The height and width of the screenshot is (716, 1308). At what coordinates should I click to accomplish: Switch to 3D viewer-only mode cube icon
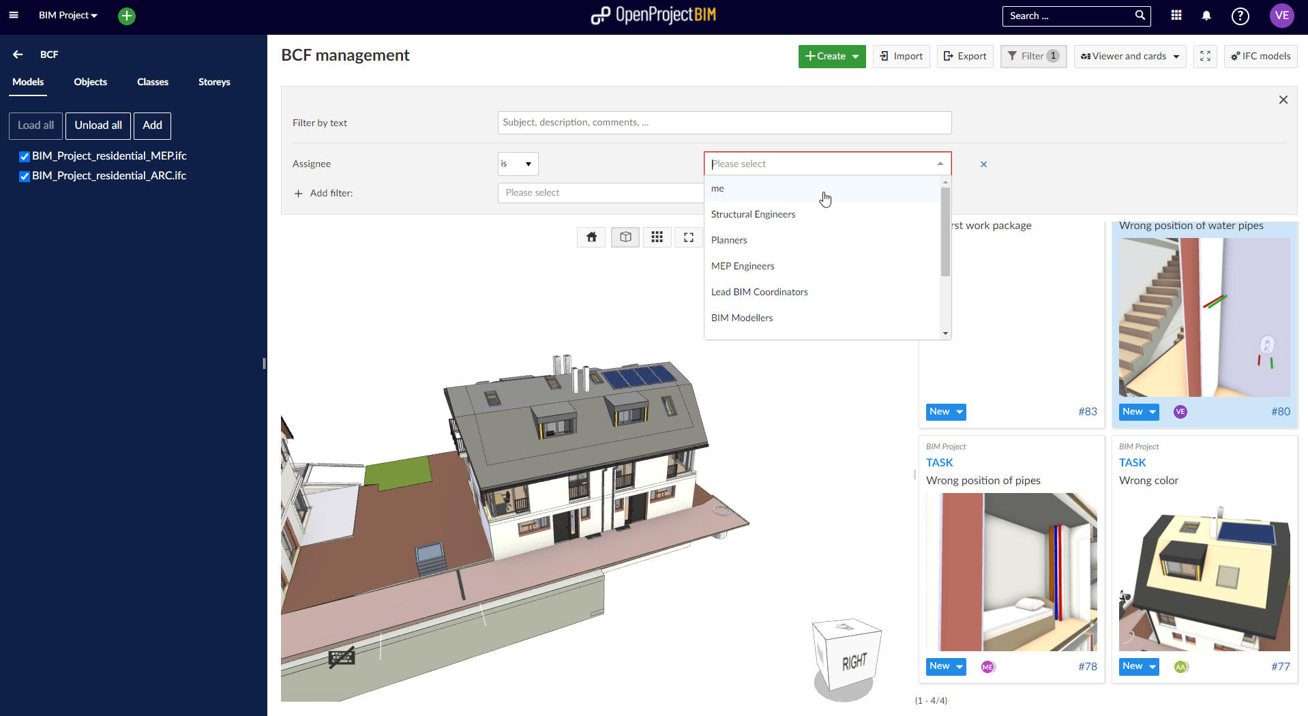coord(625,237)
